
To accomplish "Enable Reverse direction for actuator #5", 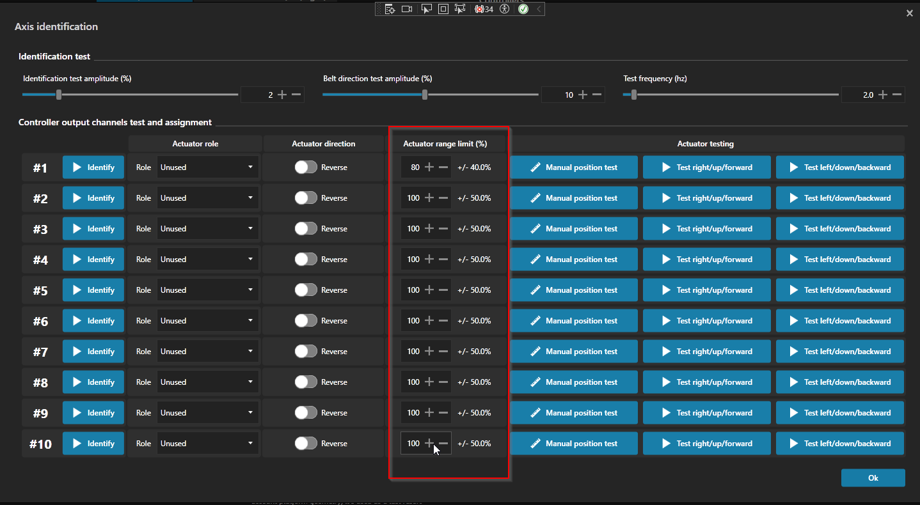I will click(306, 290).
